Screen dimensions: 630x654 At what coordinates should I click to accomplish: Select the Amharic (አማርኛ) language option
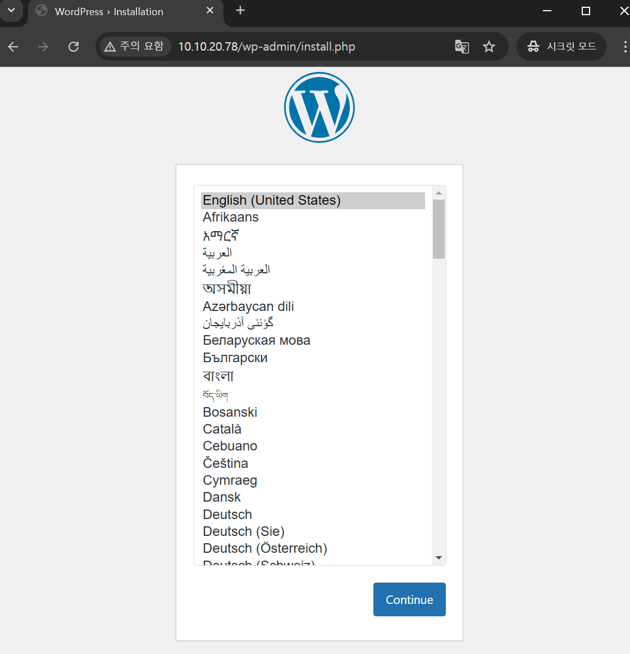point(313,236)
